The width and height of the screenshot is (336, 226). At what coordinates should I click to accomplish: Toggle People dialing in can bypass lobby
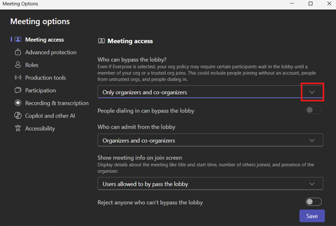[x=313, y=110]
